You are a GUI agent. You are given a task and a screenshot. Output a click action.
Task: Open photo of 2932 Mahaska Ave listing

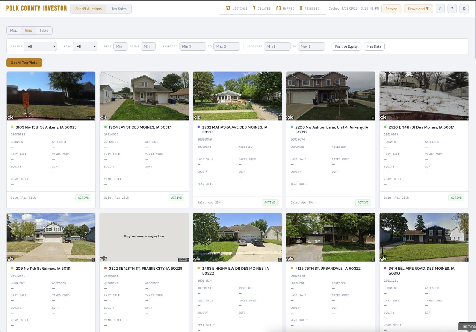237,96
